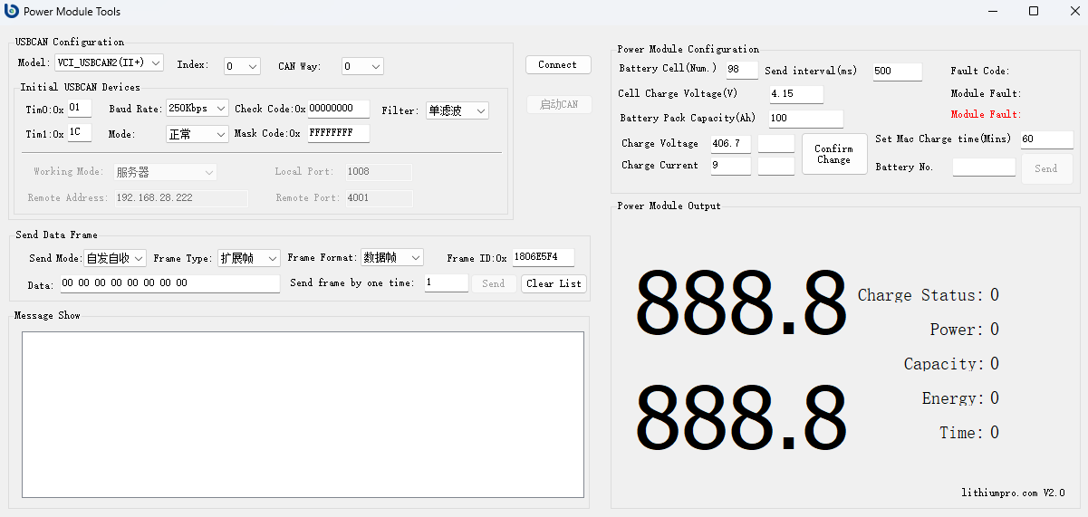Click the Mask Code input field

pos(339,133)
